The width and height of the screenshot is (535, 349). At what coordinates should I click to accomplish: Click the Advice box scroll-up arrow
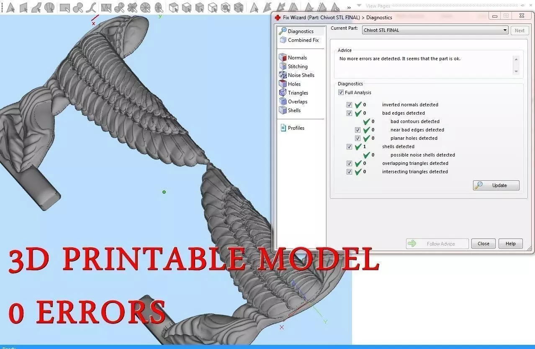(516, 59)
